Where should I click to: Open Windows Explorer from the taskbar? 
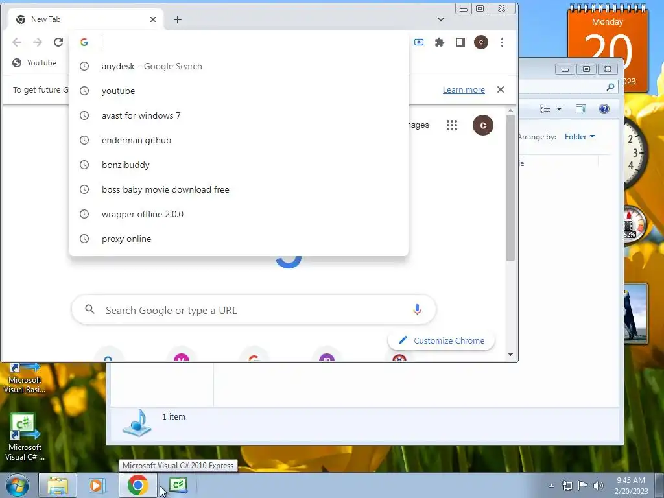click(58, 485)
